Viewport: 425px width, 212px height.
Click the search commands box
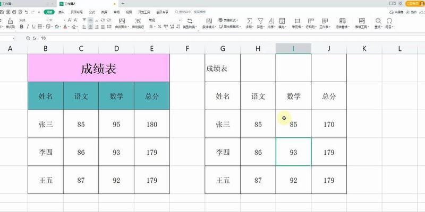(190, 12)
